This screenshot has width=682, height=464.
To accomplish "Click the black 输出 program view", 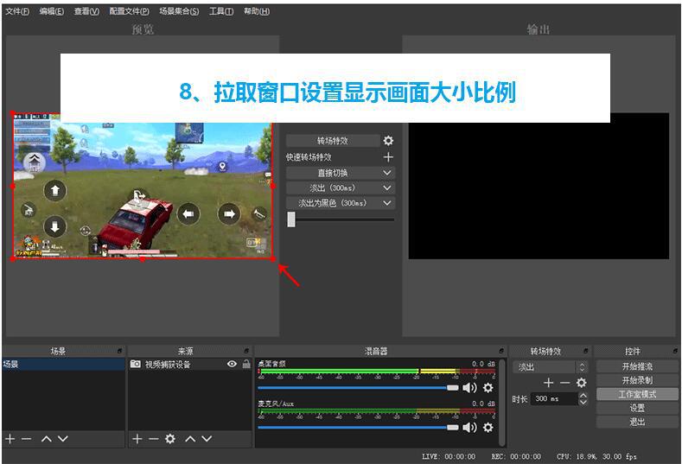I will coord(539,186).
